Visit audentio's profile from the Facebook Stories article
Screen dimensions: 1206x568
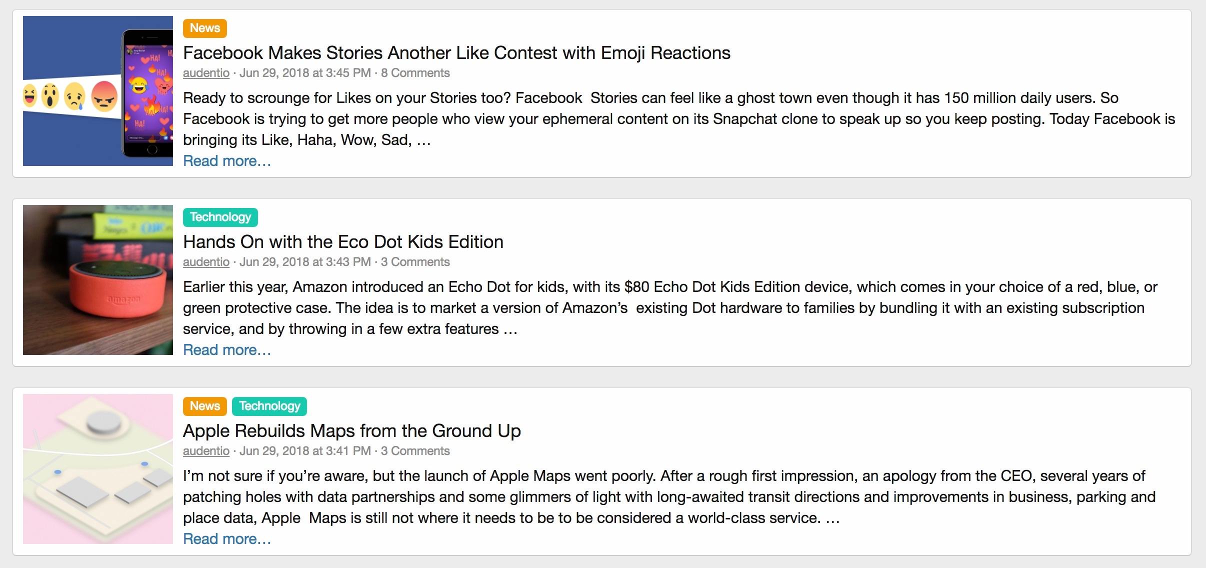tap(206, 73)
